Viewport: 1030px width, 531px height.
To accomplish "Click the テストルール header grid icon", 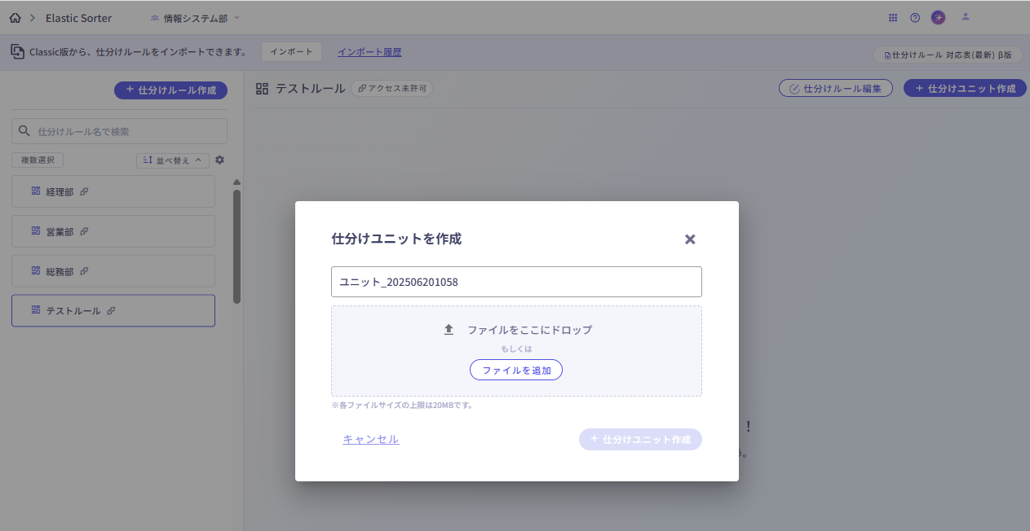I will click(x=263, y=88).
